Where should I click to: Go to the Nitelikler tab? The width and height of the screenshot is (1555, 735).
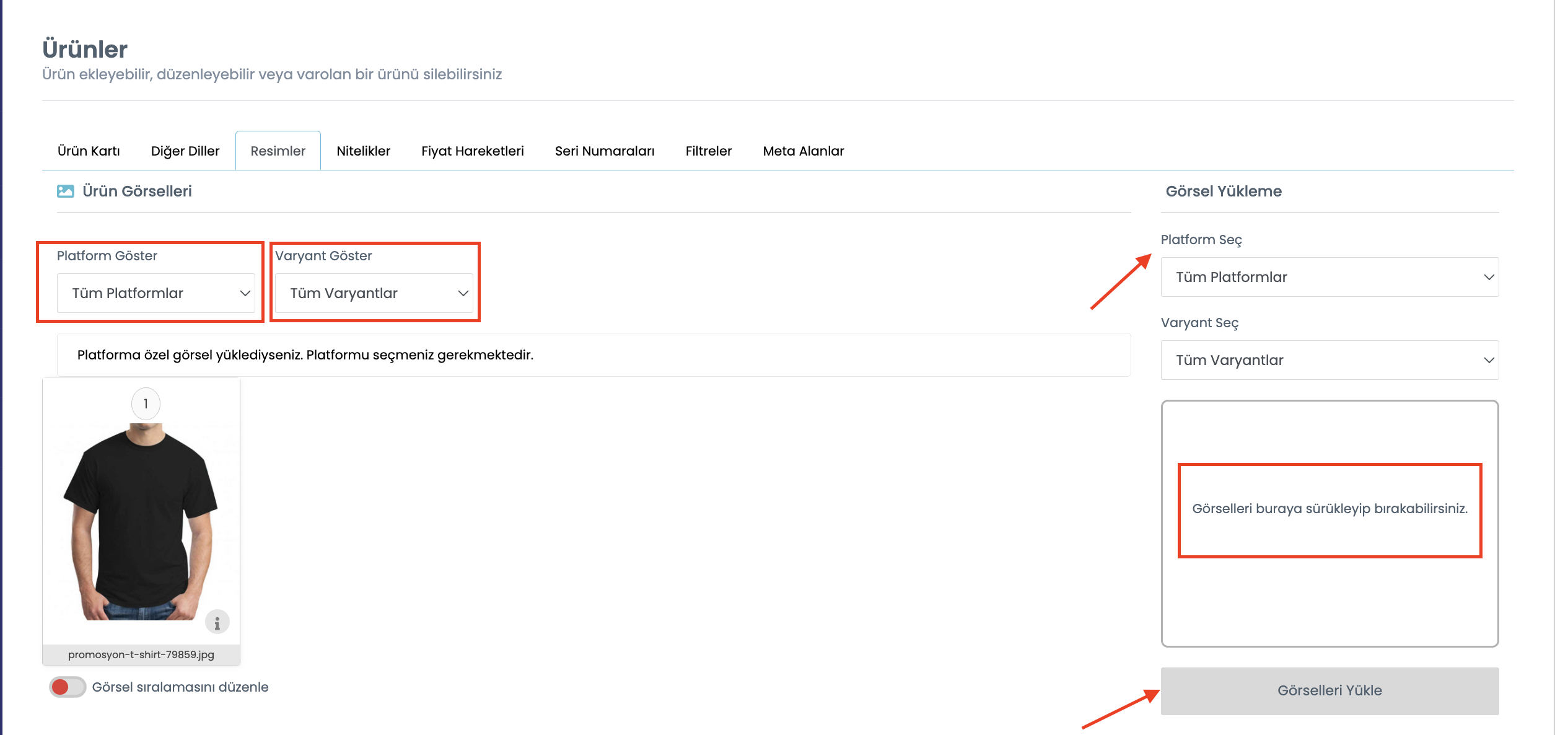[x=364, y=151]
